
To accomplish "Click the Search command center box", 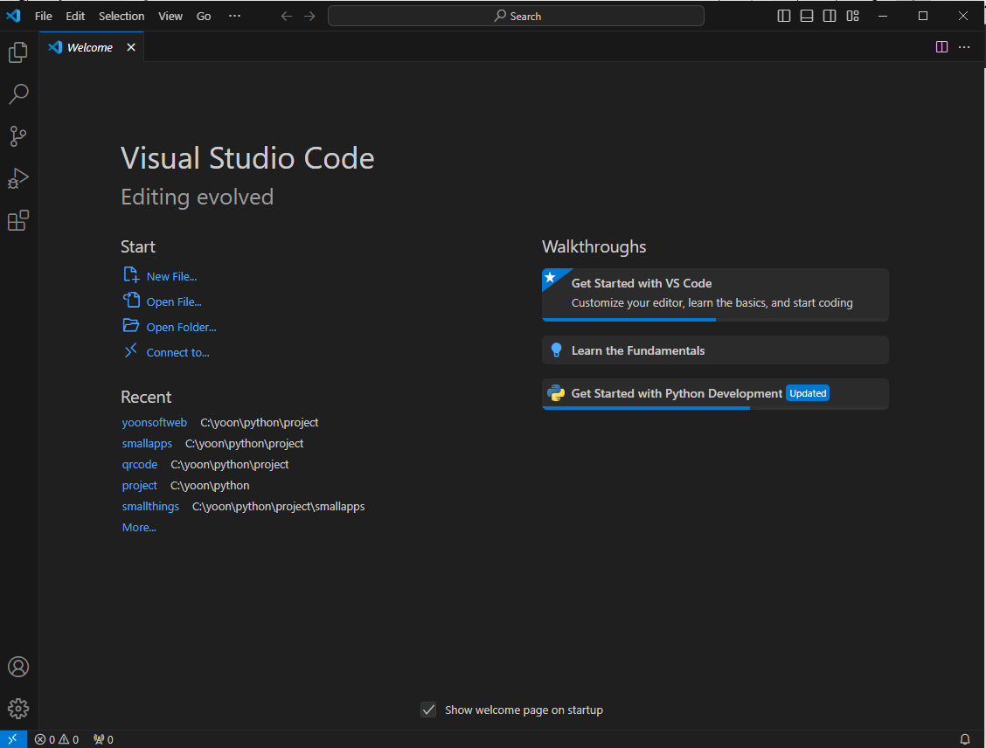I will pyautogui.click(x=516, y=17).
